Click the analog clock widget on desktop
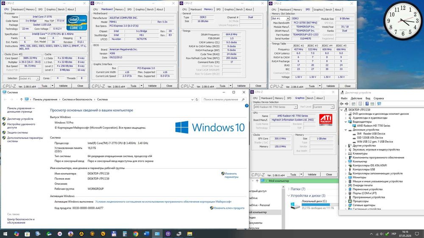Viewport: 424px width, 238px height. click(403, 20)
